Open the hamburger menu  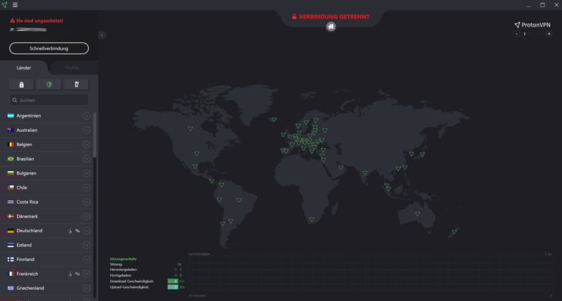[x=15, y=5]
